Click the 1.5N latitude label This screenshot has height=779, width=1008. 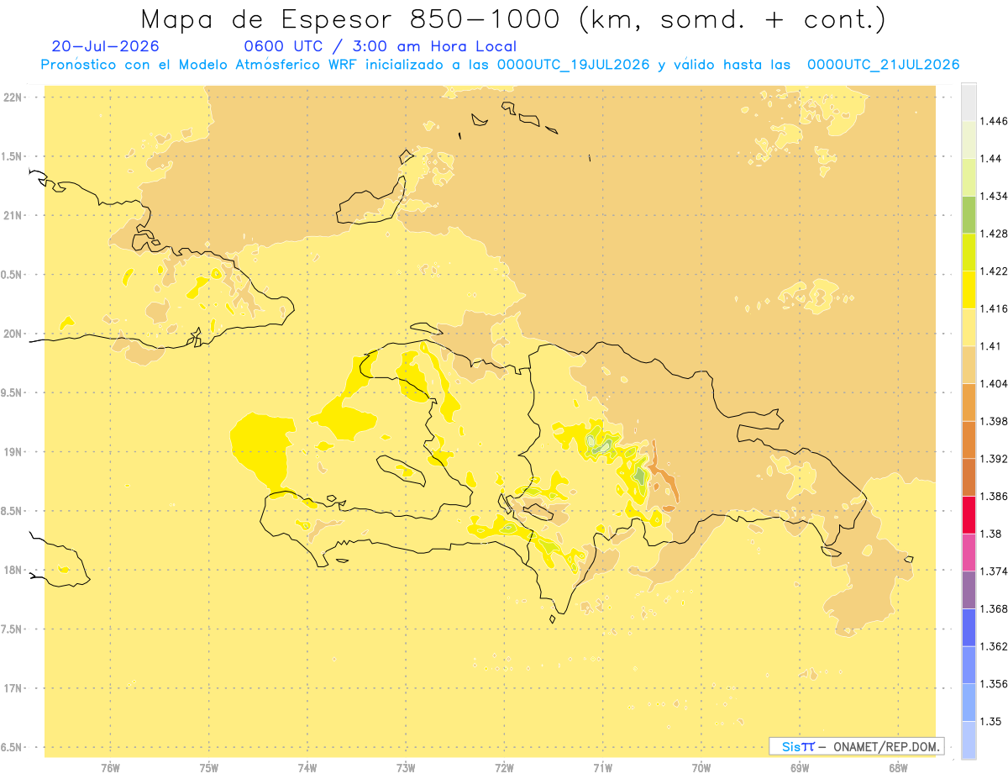coord(13,156)
